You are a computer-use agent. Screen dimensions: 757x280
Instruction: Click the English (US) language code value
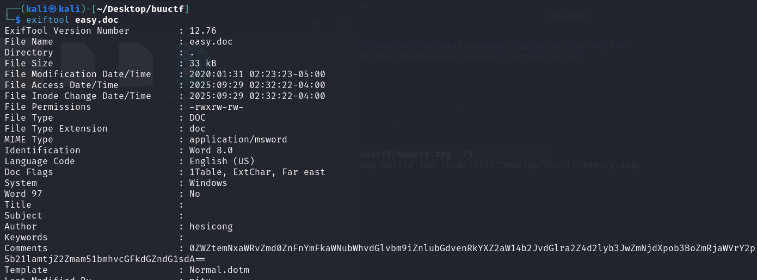point(221,161)
